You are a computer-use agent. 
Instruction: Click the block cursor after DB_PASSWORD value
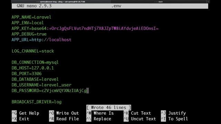(87, 91)
